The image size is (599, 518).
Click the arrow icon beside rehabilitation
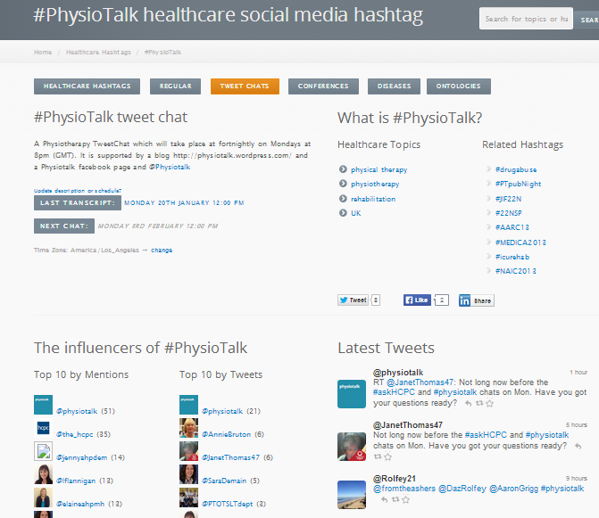tap(343, 199)
